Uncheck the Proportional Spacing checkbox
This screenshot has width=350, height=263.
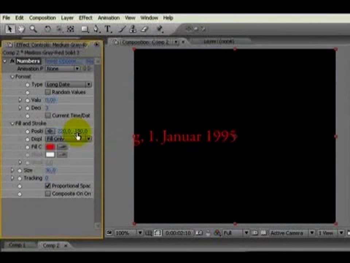coord(48,186)
